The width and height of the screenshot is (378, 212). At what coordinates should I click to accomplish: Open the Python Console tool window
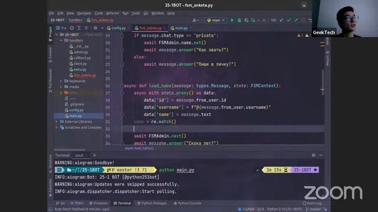tap(187, 203)
